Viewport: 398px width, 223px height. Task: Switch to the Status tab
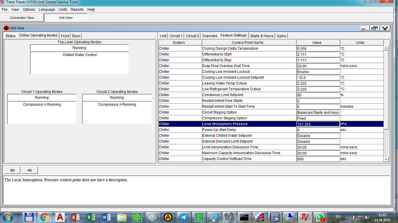(x=10, y=36)
